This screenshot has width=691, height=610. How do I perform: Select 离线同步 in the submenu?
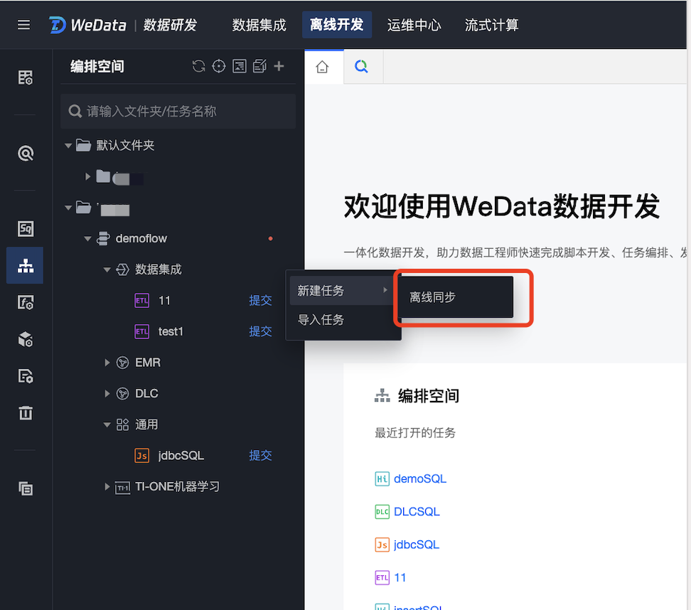pyautogui.click(x=456, y=297)
